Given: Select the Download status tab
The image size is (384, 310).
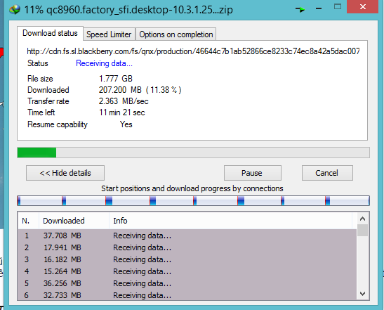Looking at the screenshot, I should click(x=50, y=33).
